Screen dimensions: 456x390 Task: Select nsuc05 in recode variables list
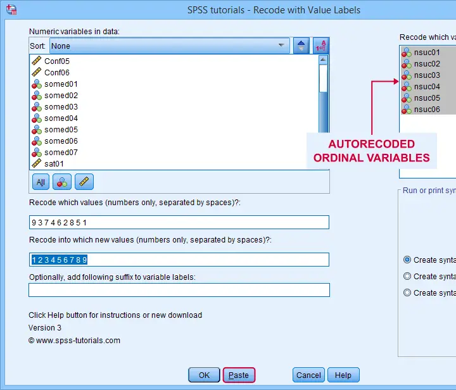click(428, 98)
